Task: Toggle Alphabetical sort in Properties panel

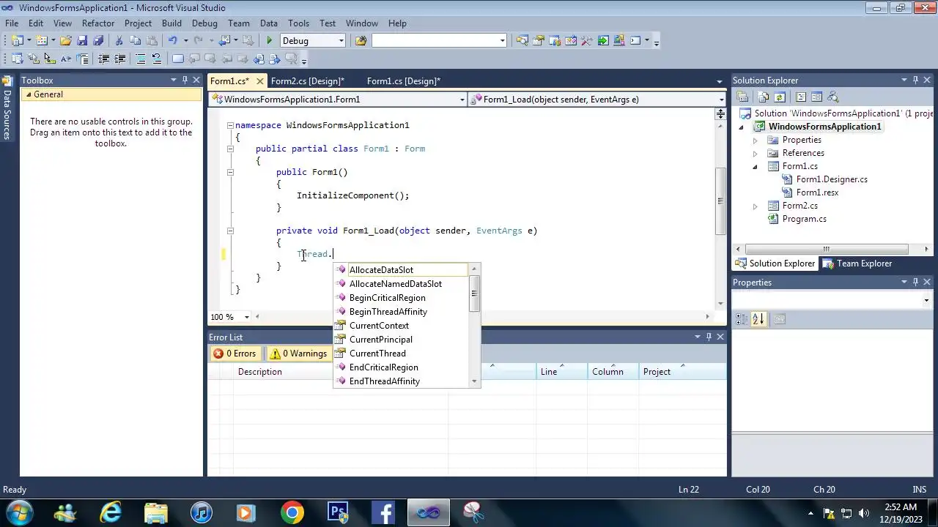Action: click(758, 319)
